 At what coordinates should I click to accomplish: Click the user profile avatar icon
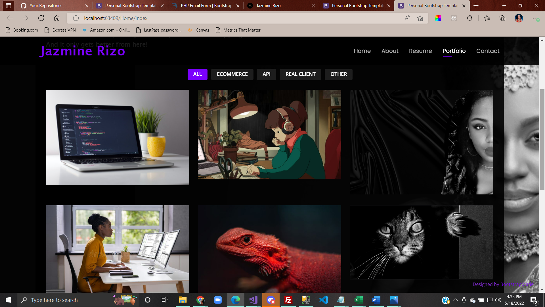519,18
